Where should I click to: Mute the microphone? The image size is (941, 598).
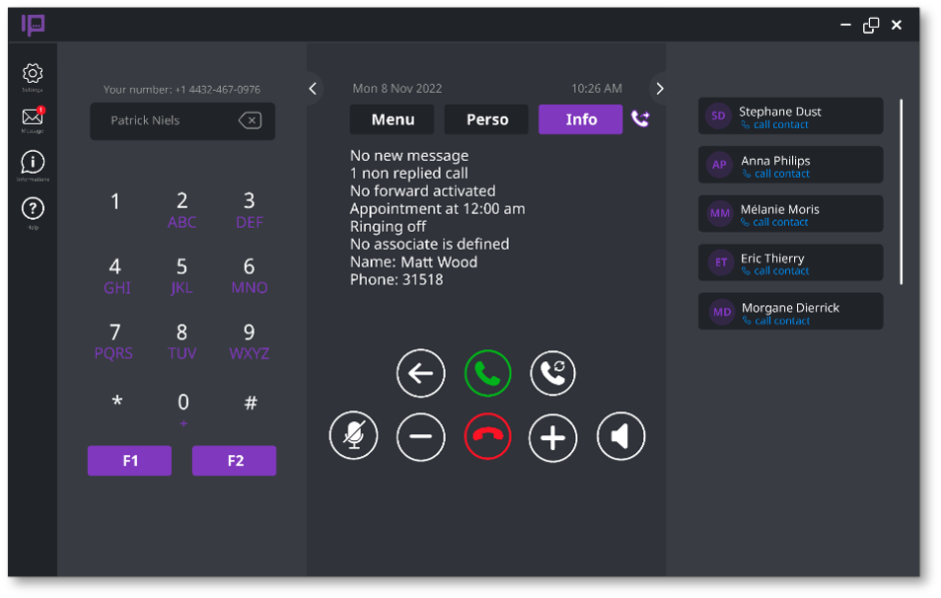click(x=353, y=435)
